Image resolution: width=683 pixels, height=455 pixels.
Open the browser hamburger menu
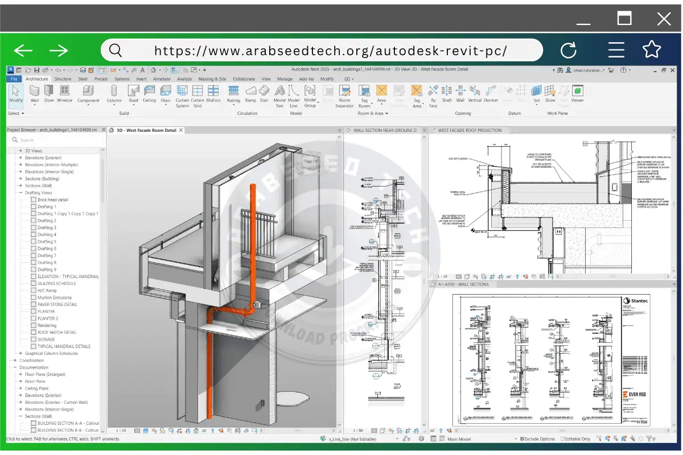(x=616, y=50)
